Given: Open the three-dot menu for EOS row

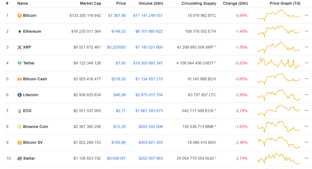Looking at the screenshot, I should [x=307, y=111].
